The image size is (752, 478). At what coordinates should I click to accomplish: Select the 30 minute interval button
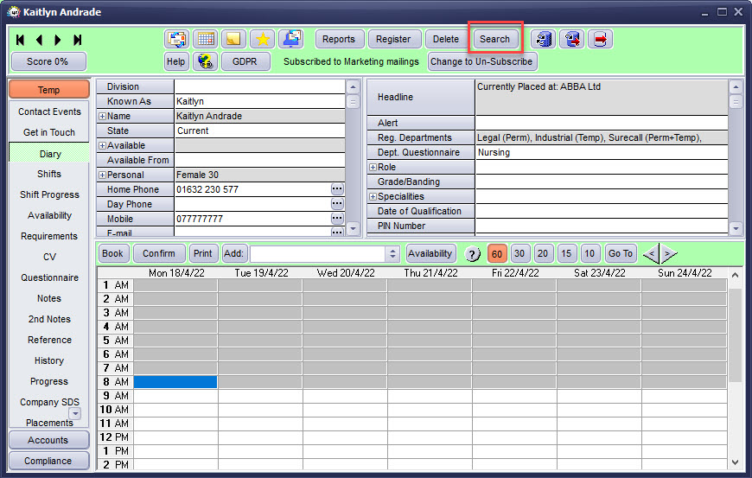pyautogui.click(x=519, y=253)
